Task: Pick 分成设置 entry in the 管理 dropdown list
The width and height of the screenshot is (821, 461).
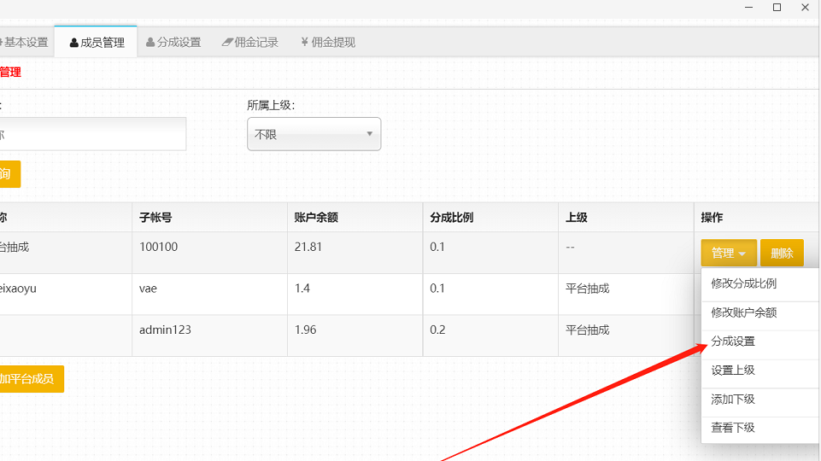Action: [x=733, y=341]
